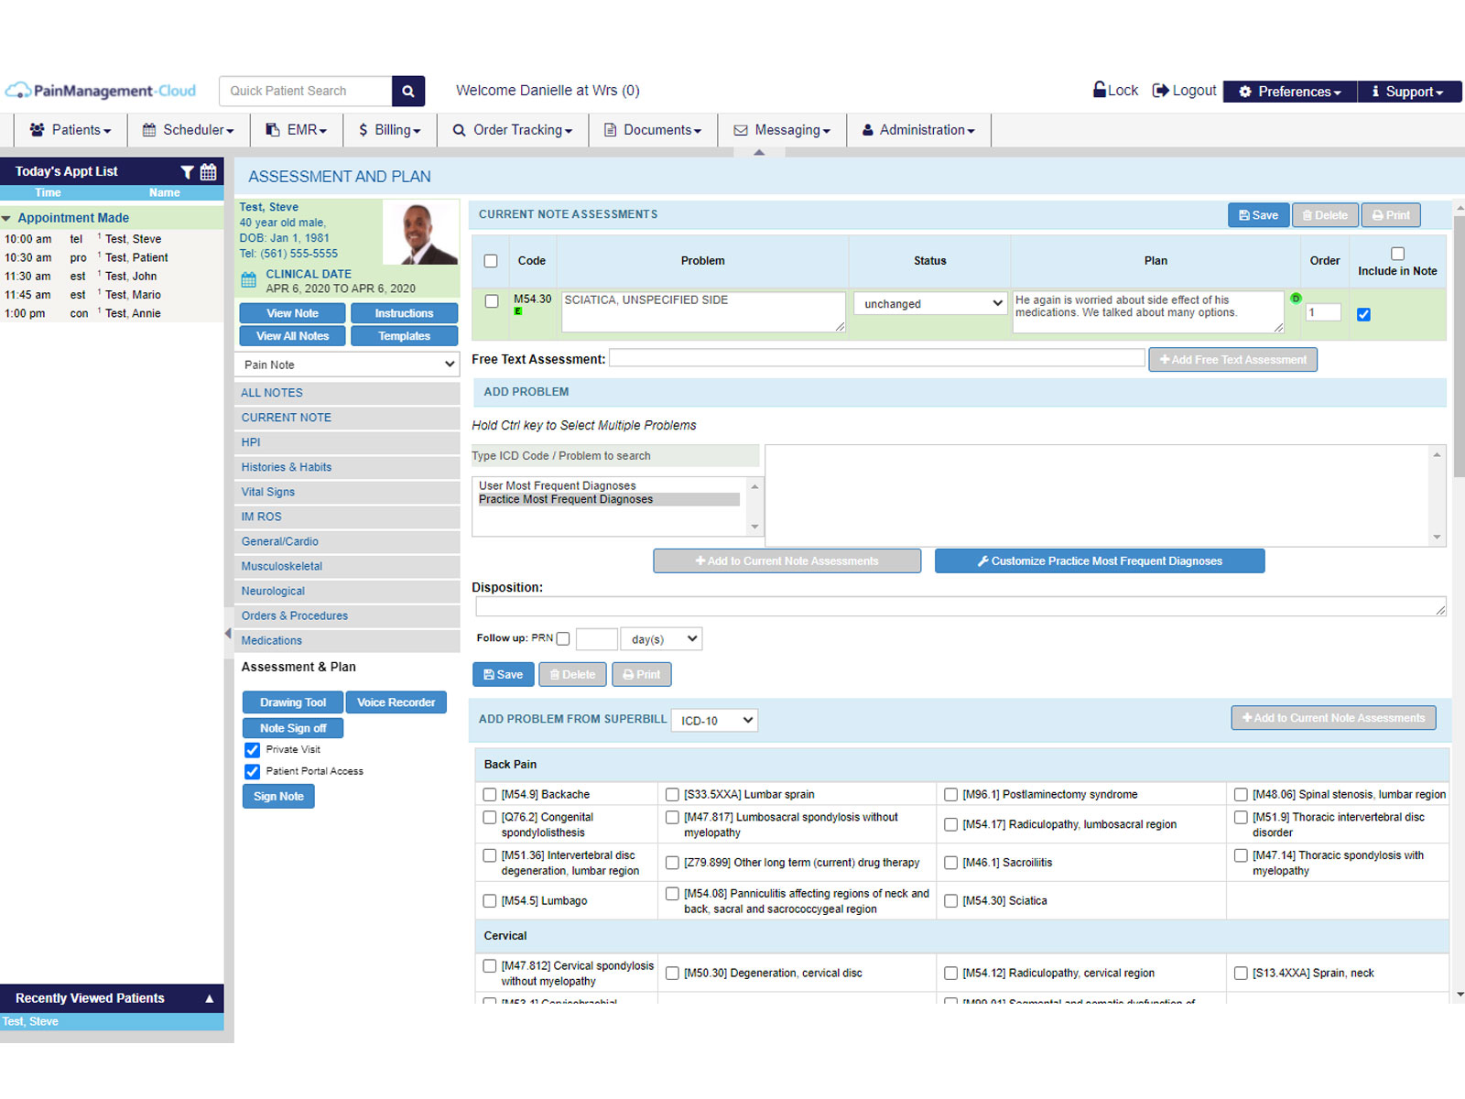
Task: Collapse the top navigation bar arrow
Action: click(x=759, y=153)
